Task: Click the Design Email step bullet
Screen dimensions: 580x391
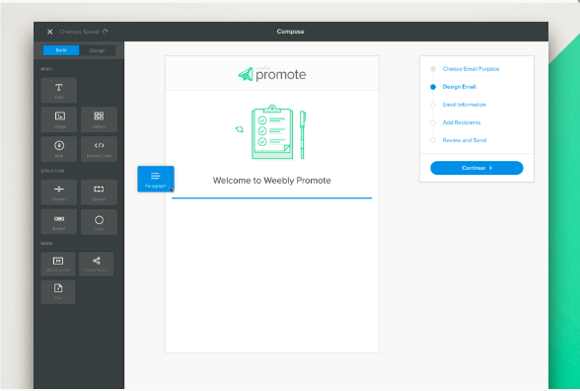Action: coord(433,87)
